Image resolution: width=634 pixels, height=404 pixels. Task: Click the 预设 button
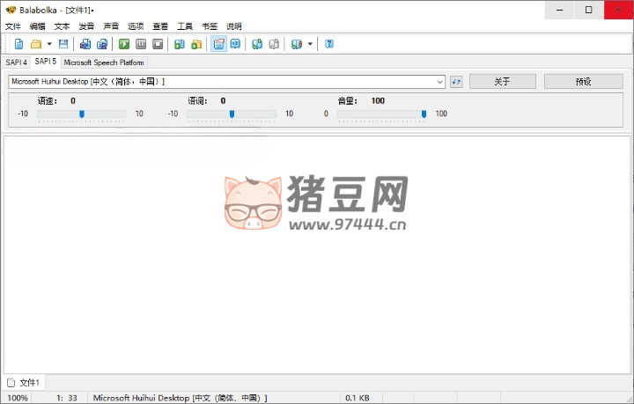[583, 82]
